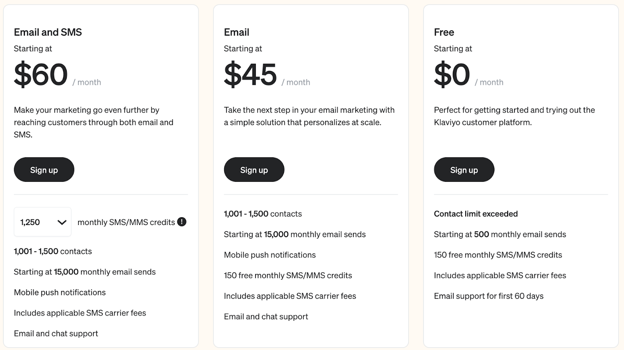Click Email plan's Mobile push notifications feature

pos(270,255)
